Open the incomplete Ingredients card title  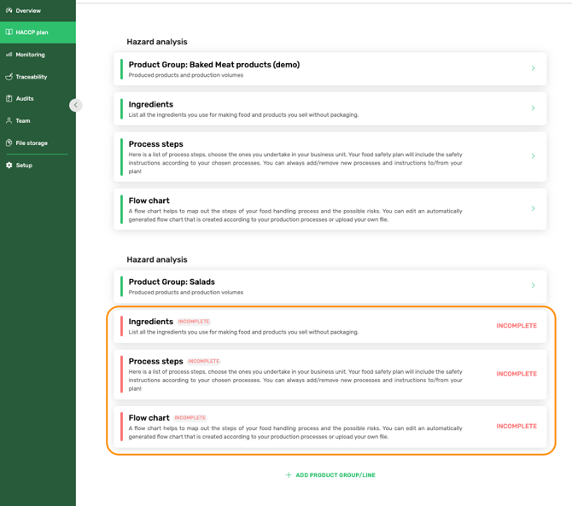150,322
